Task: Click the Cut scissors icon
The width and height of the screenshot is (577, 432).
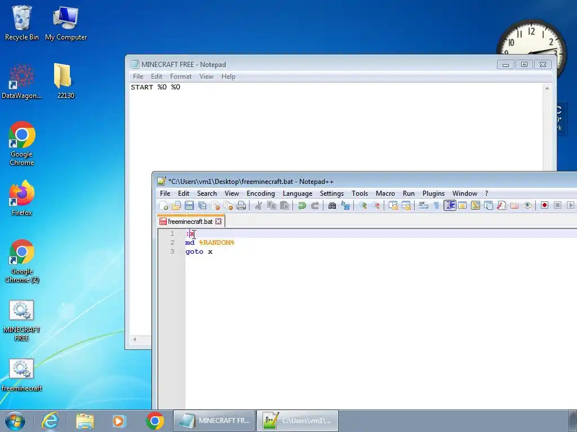Action: click(258, 206)
